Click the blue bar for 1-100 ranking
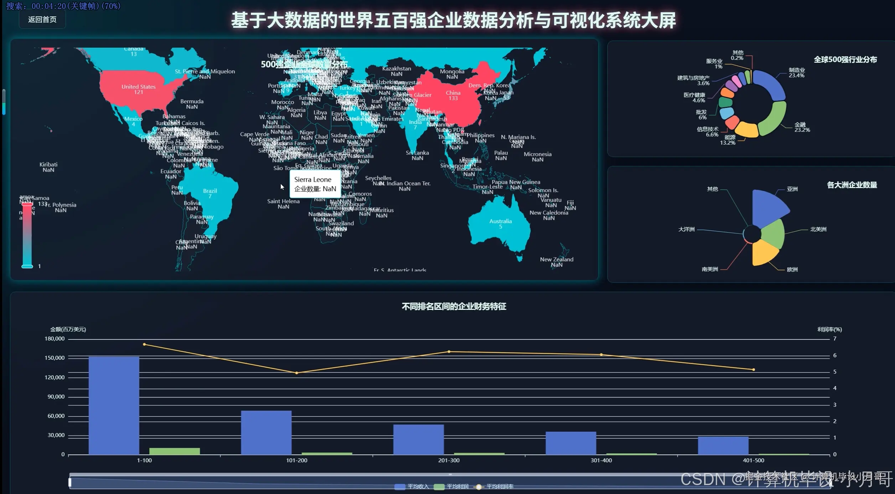The width and height of the screenshot is (895, 494). 114,405
